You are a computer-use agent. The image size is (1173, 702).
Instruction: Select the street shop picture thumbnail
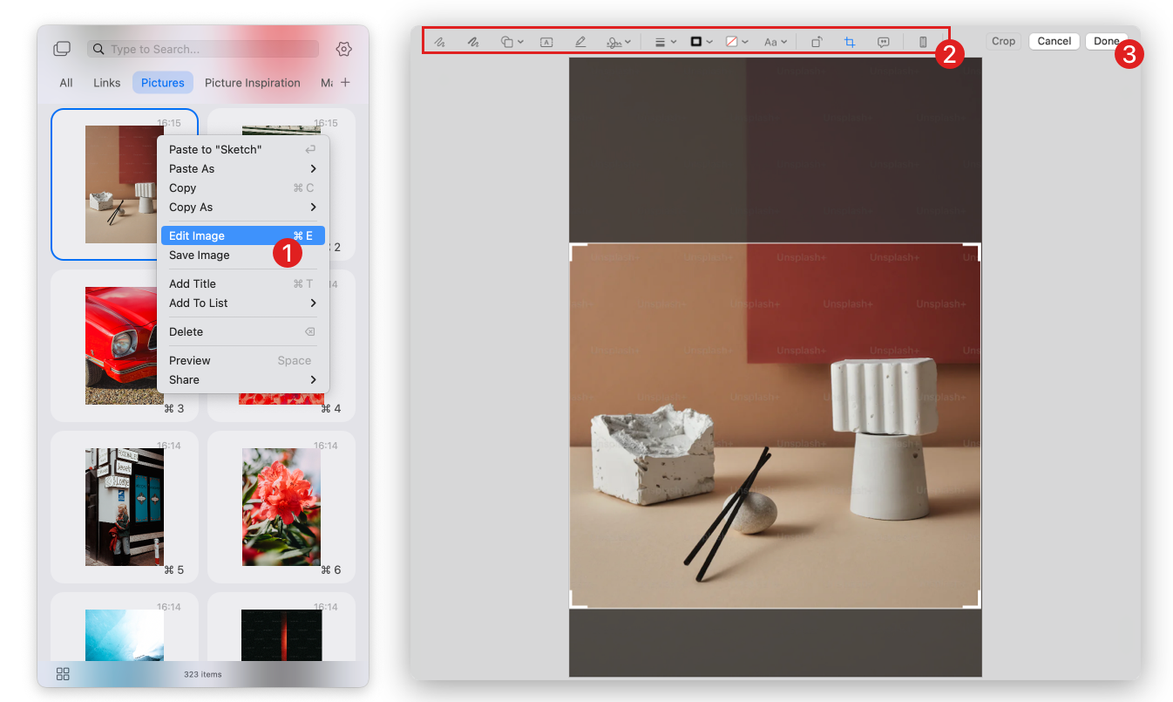pos(125,508)
